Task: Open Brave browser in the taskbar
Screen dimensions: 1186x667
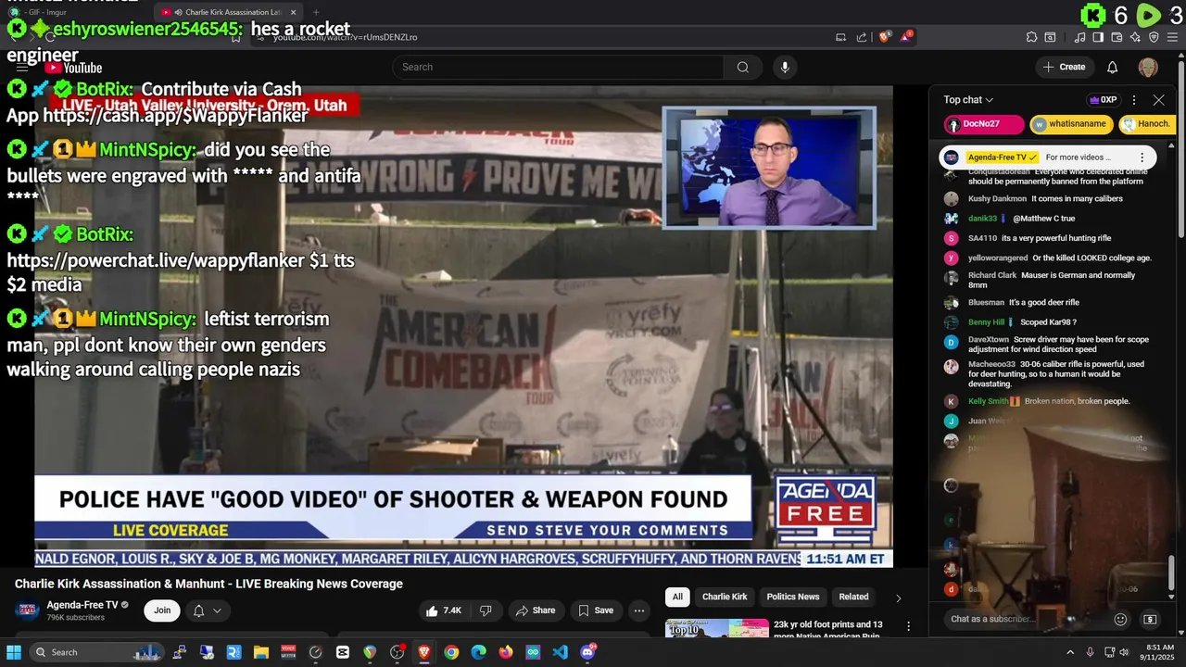Action: point(424,652)
